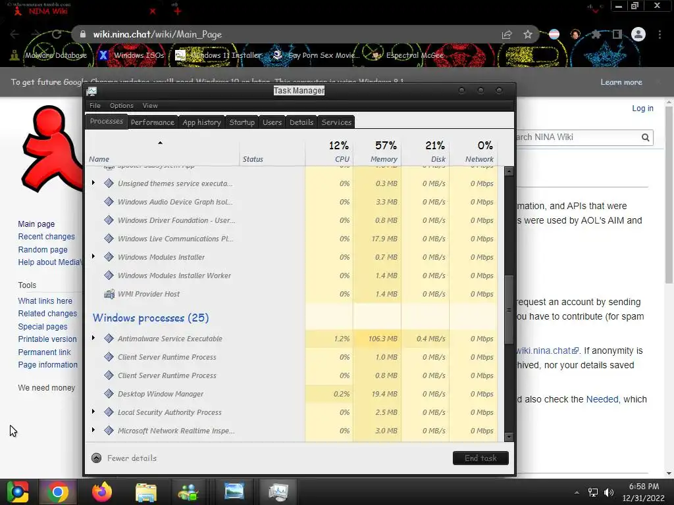
Task: Expand the Antimalware Service Executable row
Action: coord(93,338)
